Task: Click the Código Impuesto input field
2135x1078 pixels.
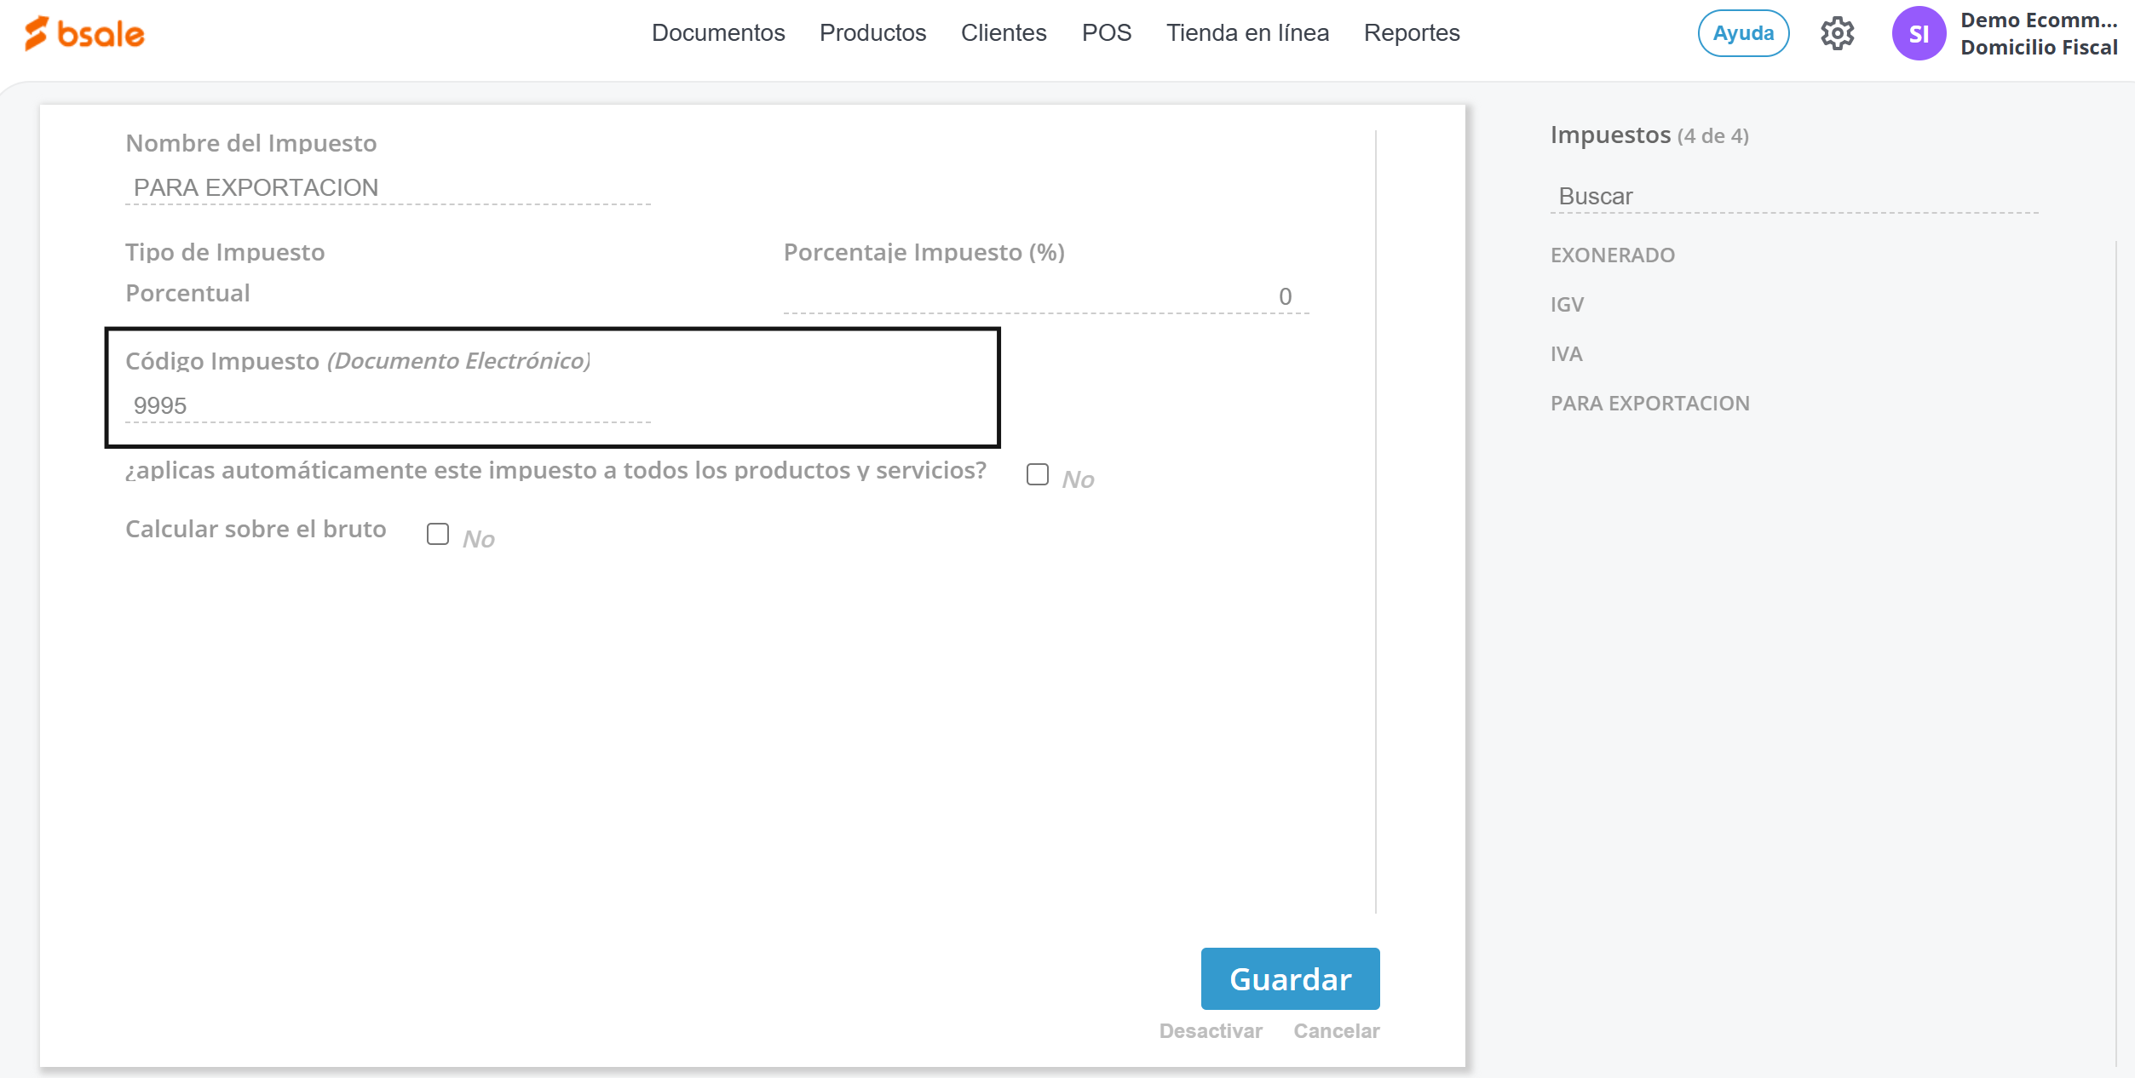Action: [x=388, y=406]
